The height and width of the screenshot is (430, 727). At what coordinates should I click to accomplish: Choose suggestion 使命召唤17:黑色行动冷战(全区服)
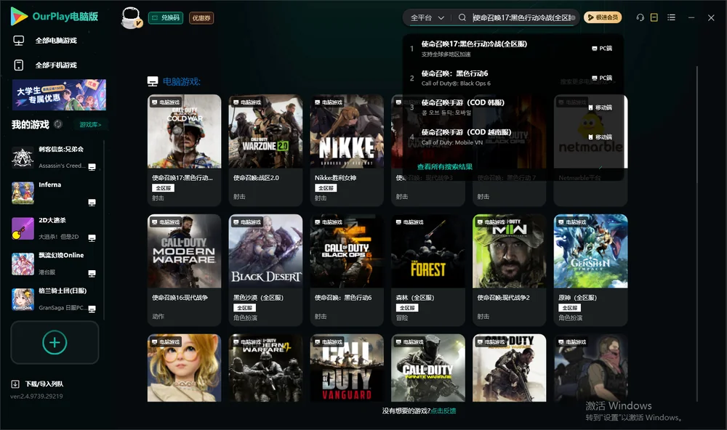[x=513, y=48]
